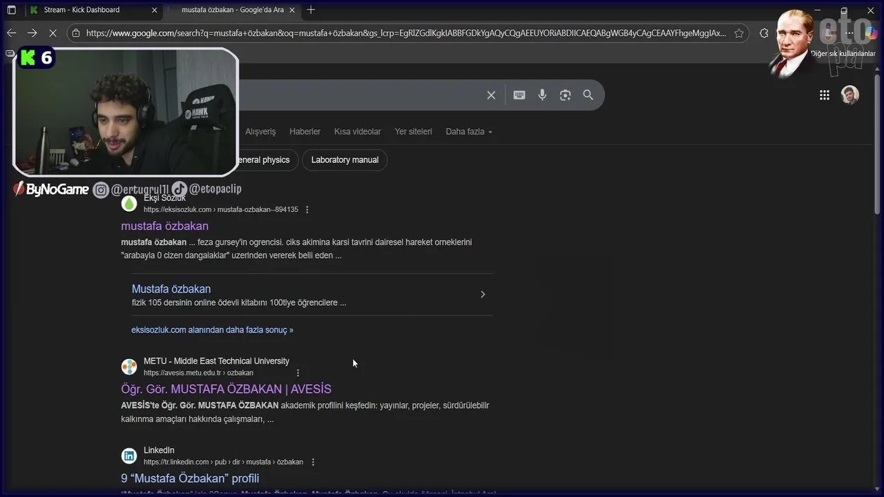
Task: Open LinkedIn result options menu
Action: click(x=313, y=462)
